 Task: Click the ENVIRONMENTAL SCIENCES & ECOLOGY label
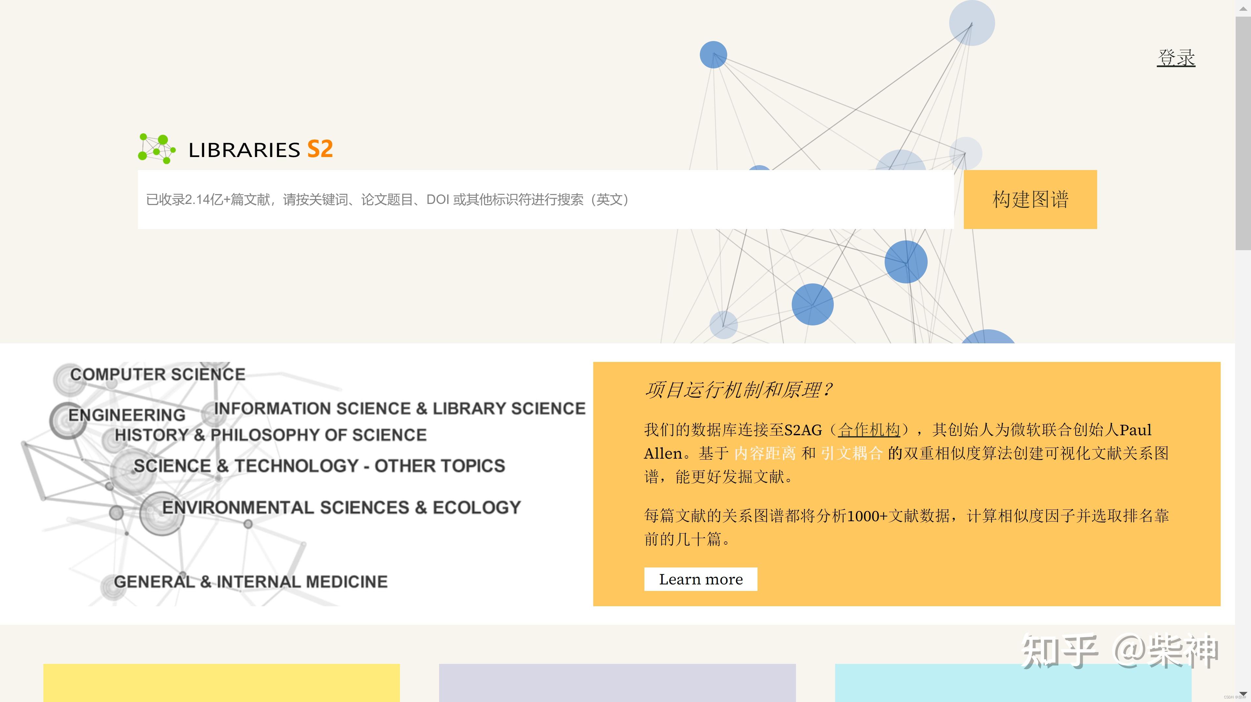(x=341, y=507)
